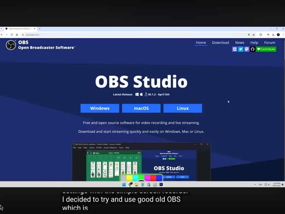This screenshot has height=214, width=285.
Task: Visit the Forum link
Action: (269, 43)
